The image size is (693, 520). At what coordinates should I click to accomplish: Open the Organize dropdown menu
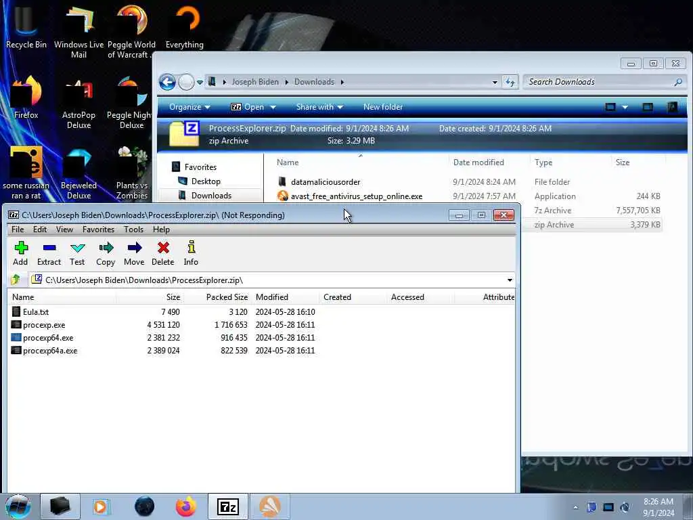tap(189, 107)
